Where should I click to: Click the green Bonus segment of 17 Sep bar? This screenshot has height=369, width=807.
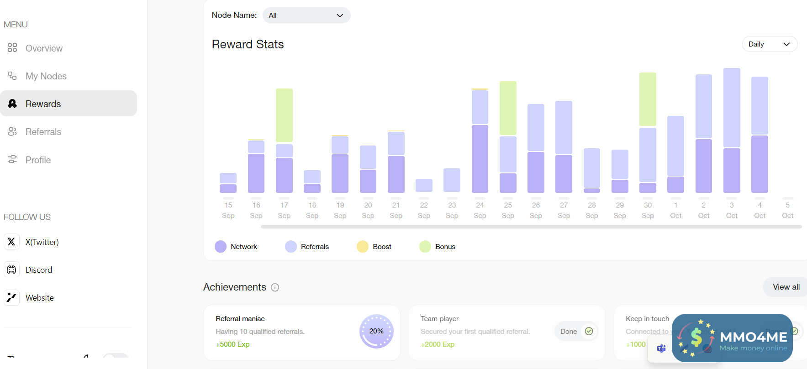(x=284, y=115)
